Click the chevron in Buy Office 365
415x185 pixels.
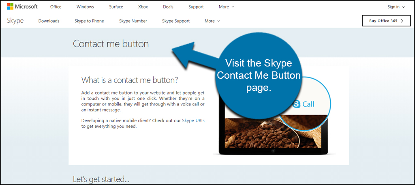402,21
